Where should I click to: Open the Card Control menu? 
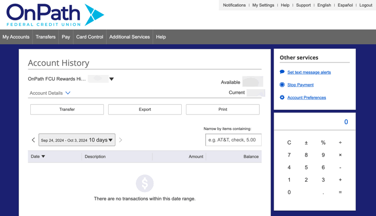click(x=89, y=37)
